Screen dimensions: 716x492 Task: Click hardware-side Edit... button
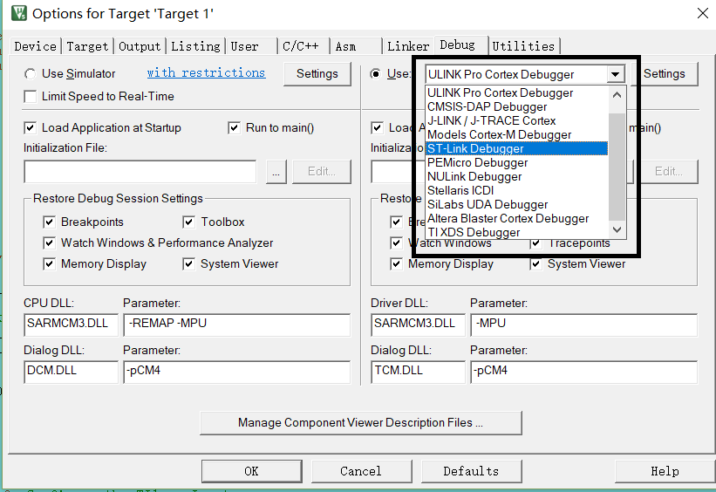[x=669, y=171]
